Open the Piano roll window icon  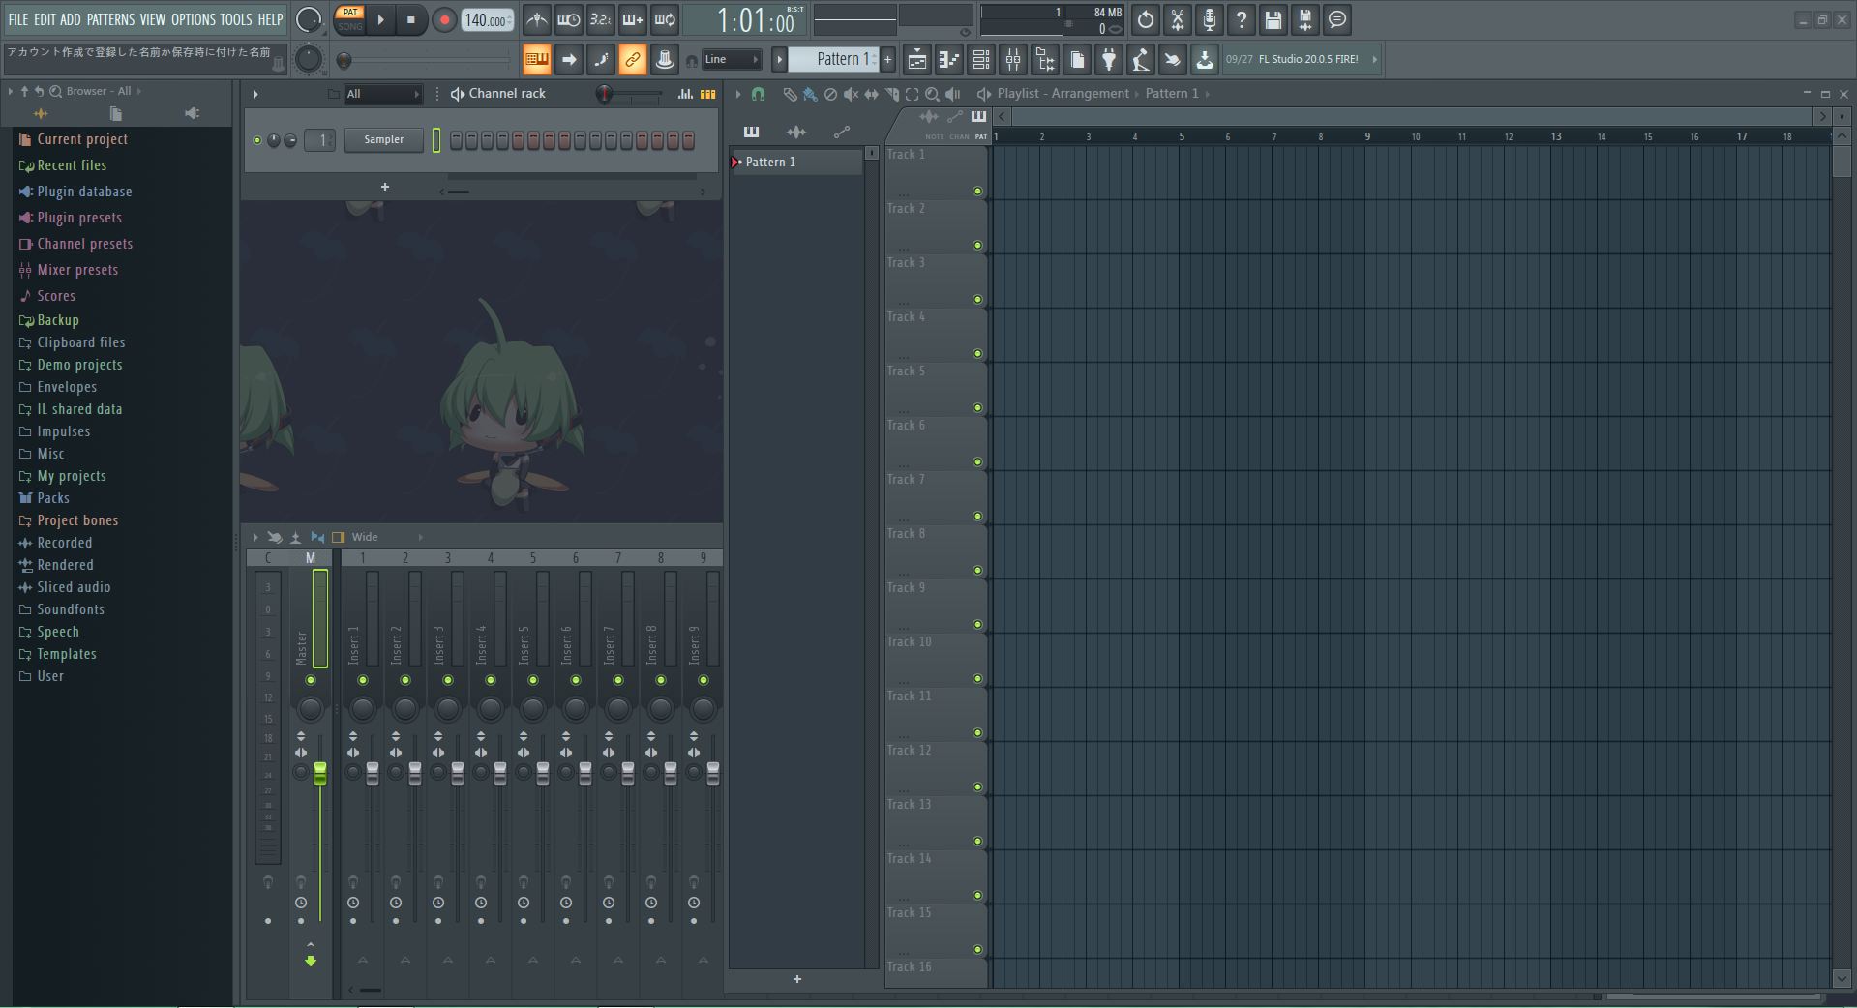(949, 60)
